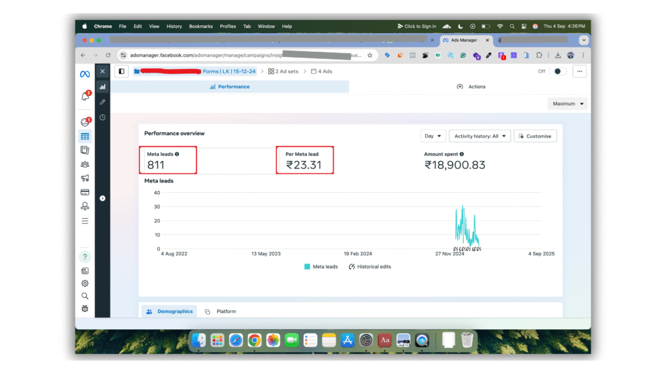This screenshot has width=666, height=374.
Task: Click the Help question mark icon
Action: coord(85,257)
